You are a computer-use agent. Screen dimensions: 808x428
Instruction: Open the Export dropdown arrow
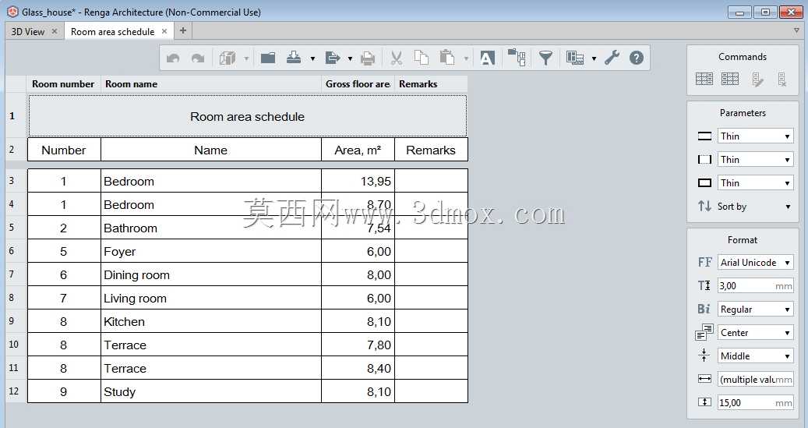coord(350,58)
